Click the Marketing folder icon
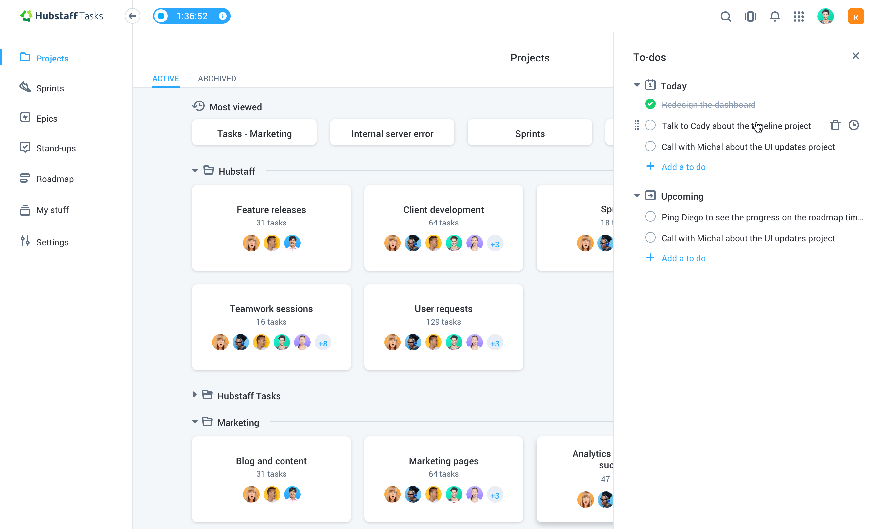This screenshot has height=529, width=879. pos(207,422)
